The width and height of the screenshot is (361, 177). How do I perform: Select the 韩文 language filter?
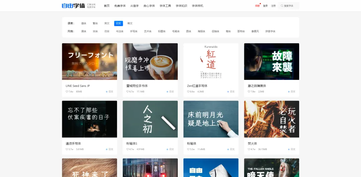130,23
